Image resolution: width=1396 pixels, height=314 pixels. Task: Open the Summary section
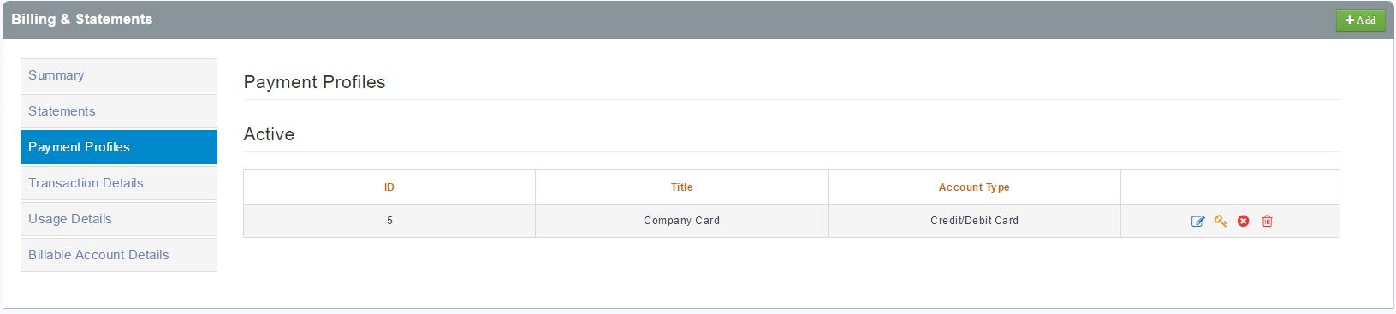(x=119, y=75)
